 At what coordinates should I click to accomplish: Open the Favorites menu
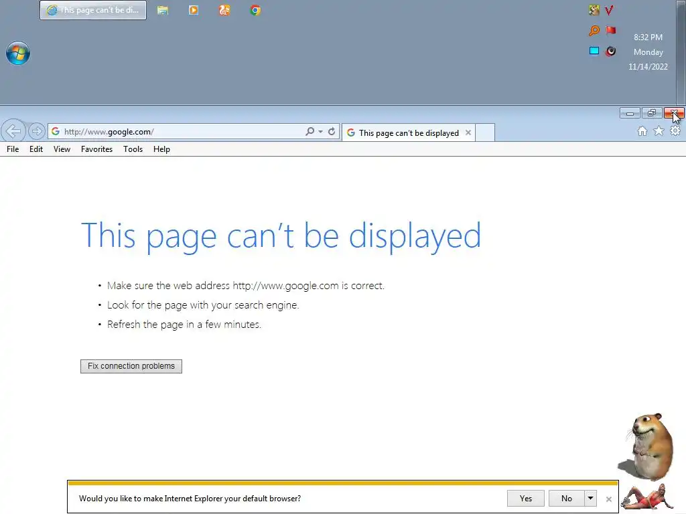click(x=96, y=149)
